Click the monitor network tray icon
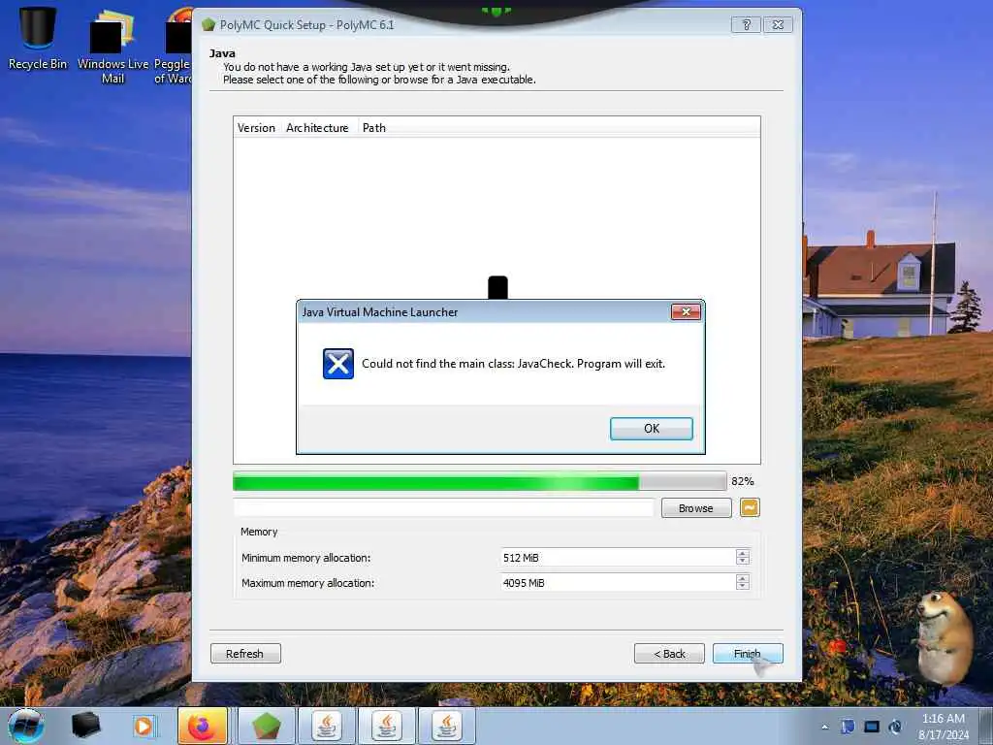This screenshot has height=745, width=993. [872, 727]
